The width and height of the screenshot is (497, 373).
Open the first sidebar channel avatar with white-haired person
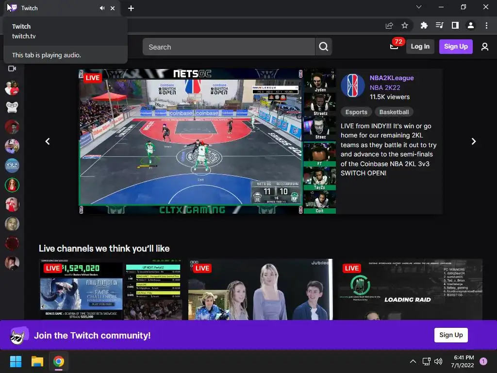point(12,88)
